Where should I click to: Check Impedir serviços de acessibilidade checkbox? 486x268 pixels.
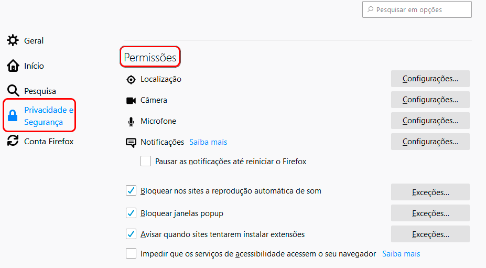(x=131, y=253)
